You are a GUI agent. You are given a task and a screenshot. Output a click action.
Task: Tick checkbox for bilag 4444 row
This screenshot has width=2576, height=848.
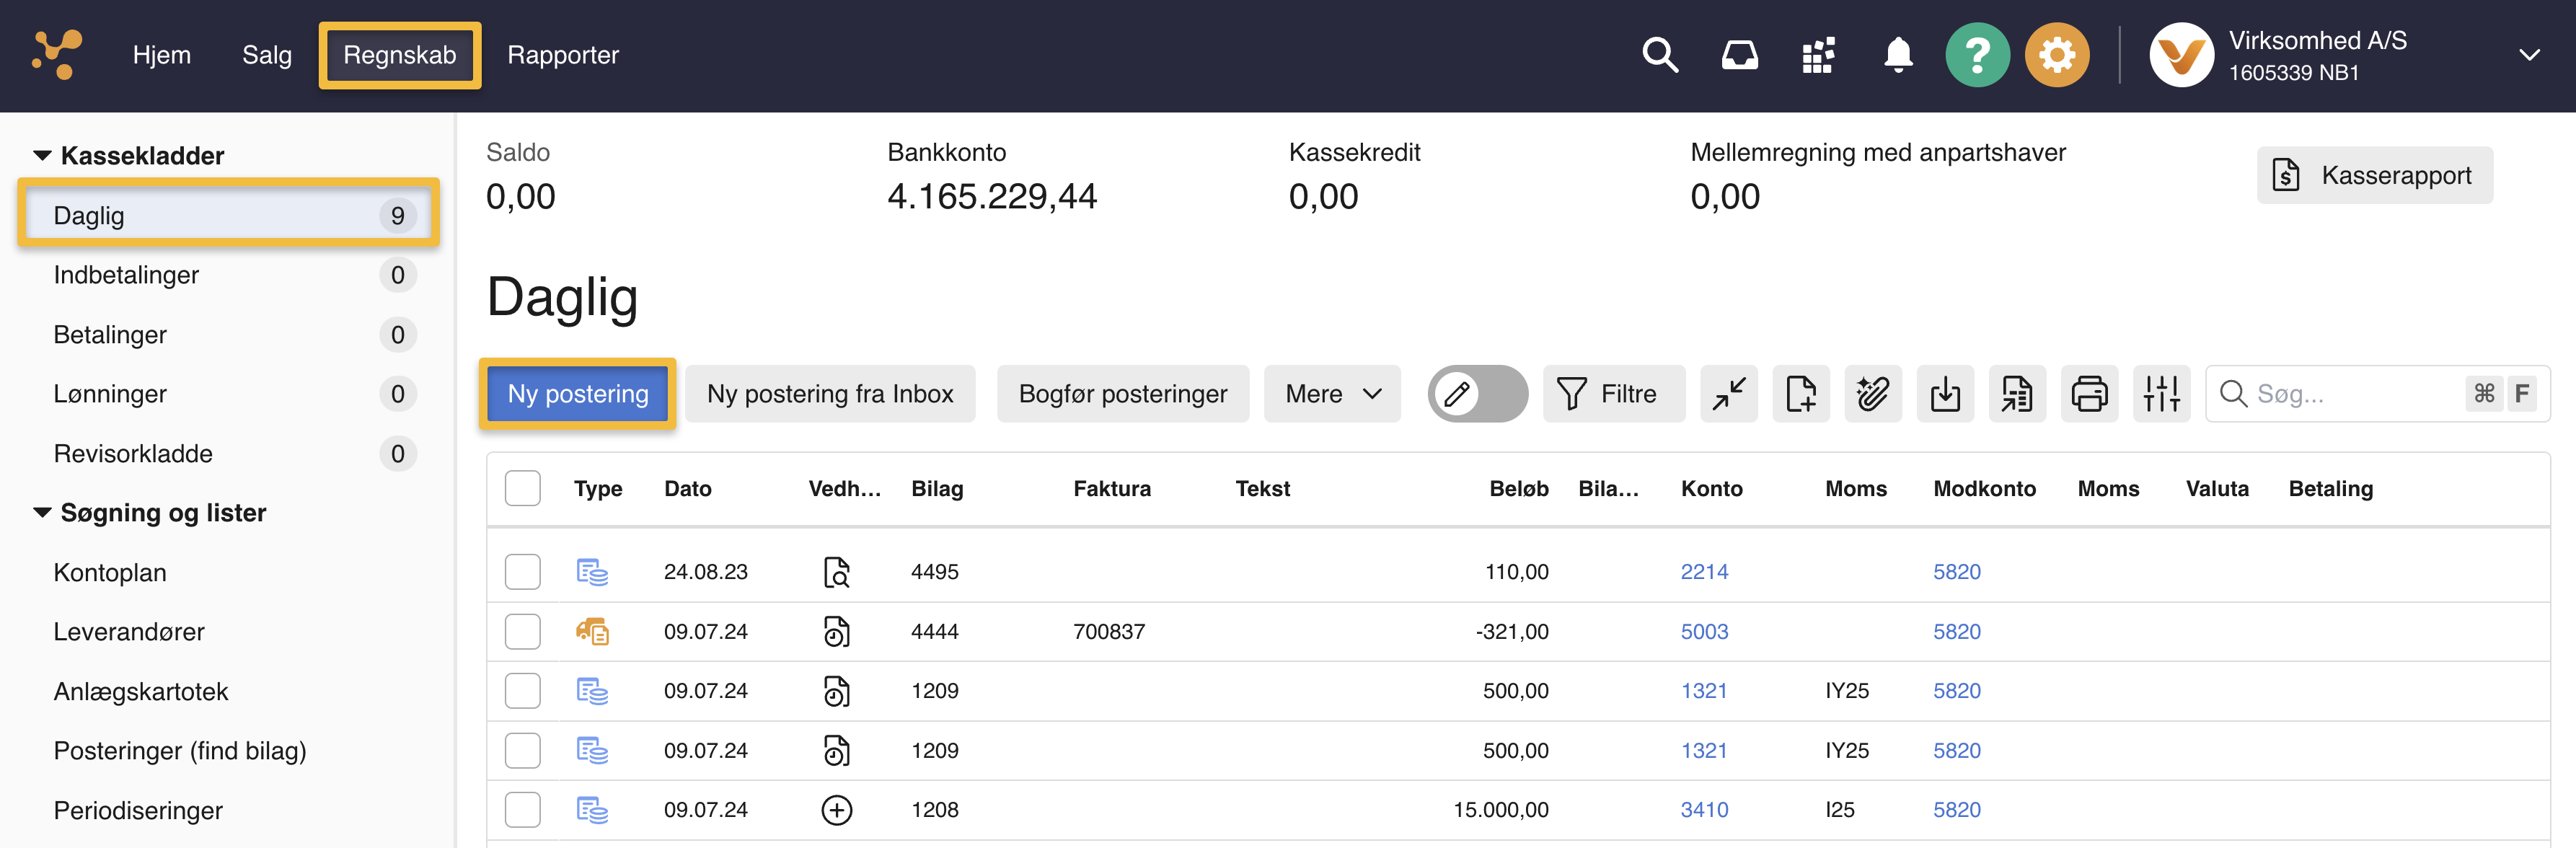pos(522,632)
